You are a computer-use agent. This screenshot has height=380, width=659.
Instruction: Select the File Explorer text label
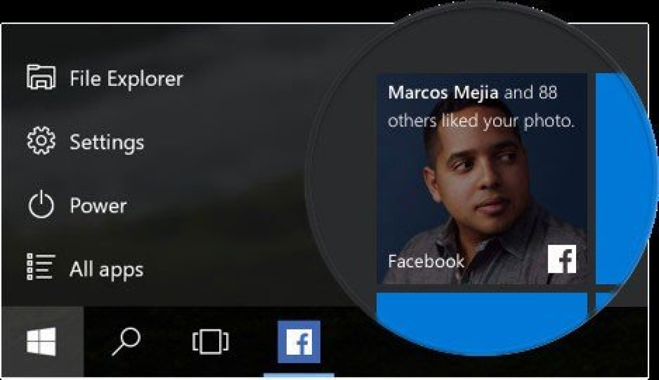pyautogui.click(x=126, y=79)
